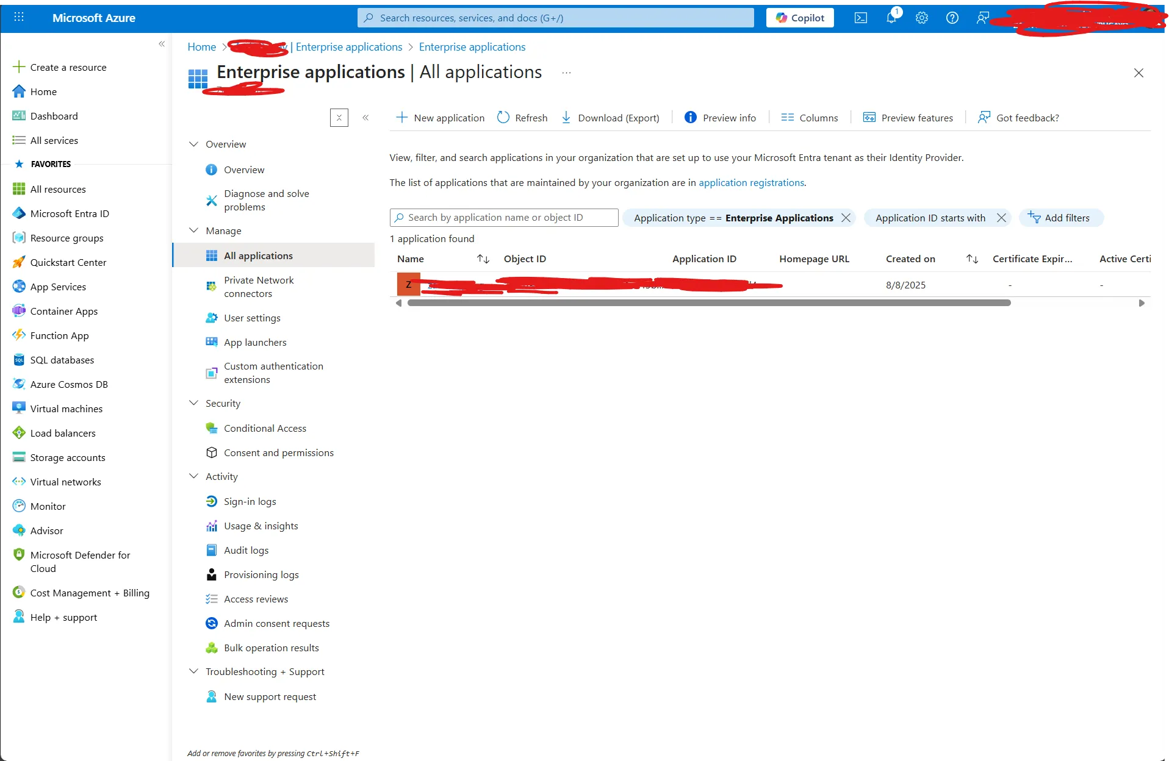This screenshot has width=1169, height=761.
Task: Open the portal settings gear
Action: click(x=921, y=17)
